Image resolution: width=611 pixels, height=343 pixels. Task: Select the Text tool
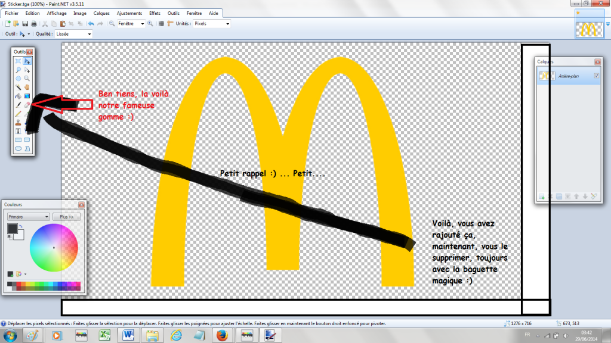pos(18,131)
